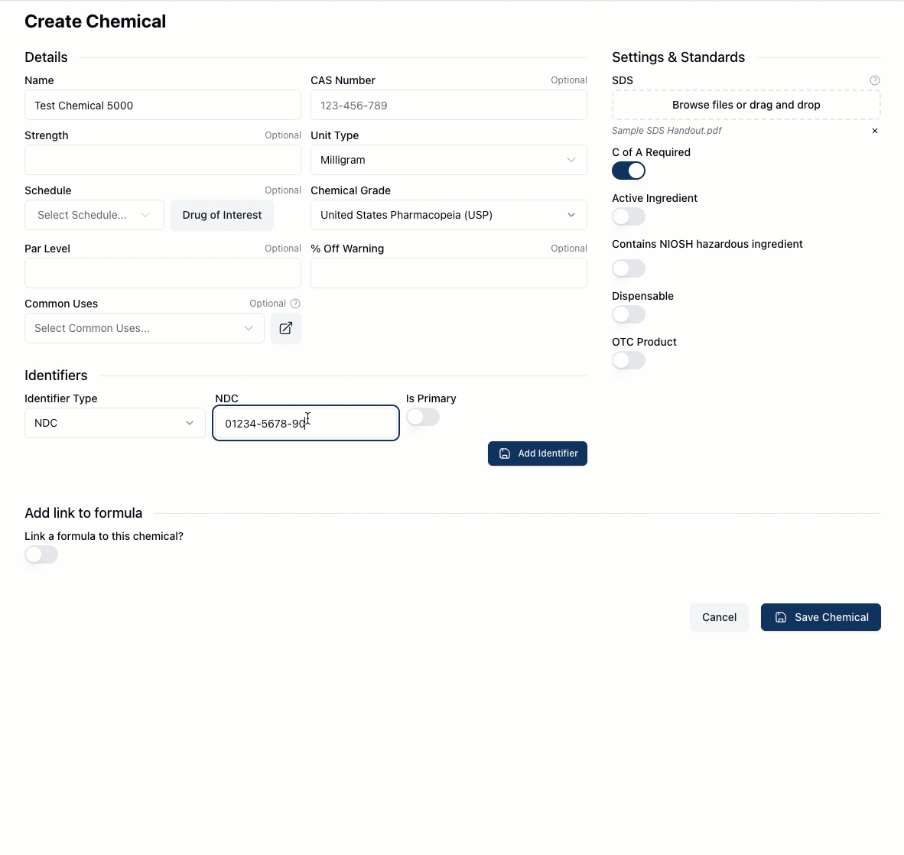Enable Contains NIOSH hazardous ingredient

[628, 268]
